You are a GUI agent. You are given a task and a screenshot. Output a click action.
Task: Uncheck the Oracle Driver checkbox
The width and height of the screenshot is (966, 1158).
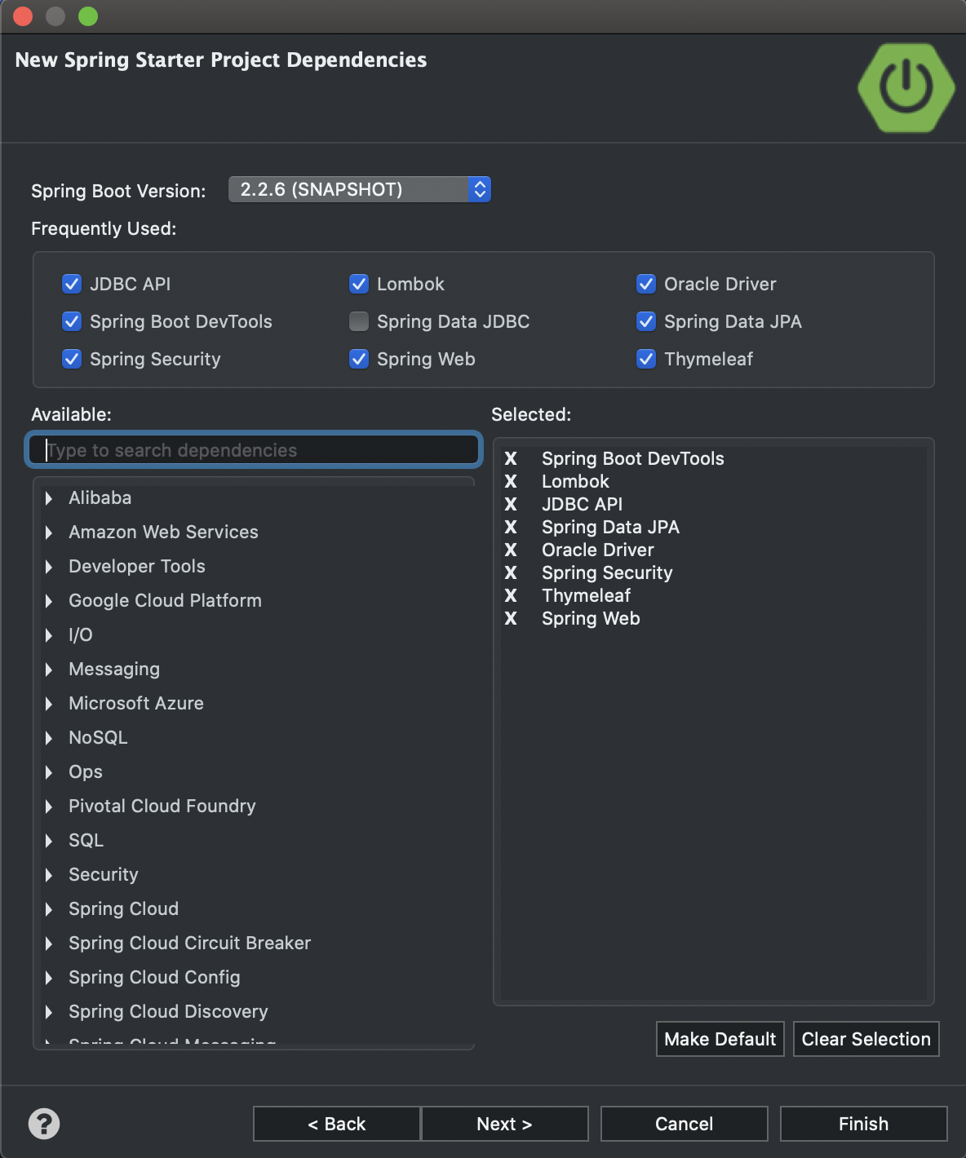click(x=646, y=284)
